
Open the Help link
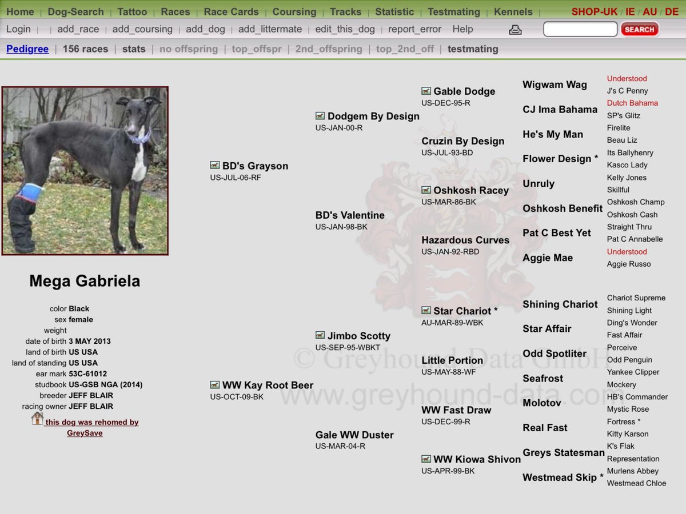pyautogui.click(x=462, y=29)
